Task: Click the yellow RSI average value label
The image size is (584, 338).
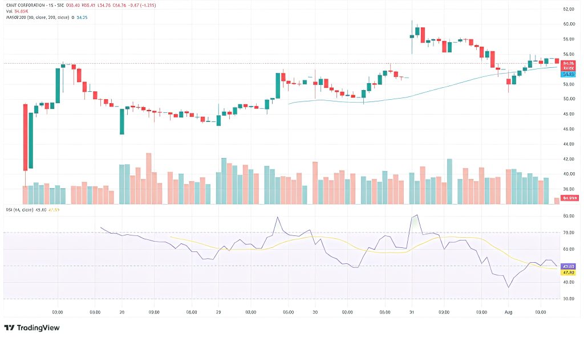Action: (x=569, y=272)
